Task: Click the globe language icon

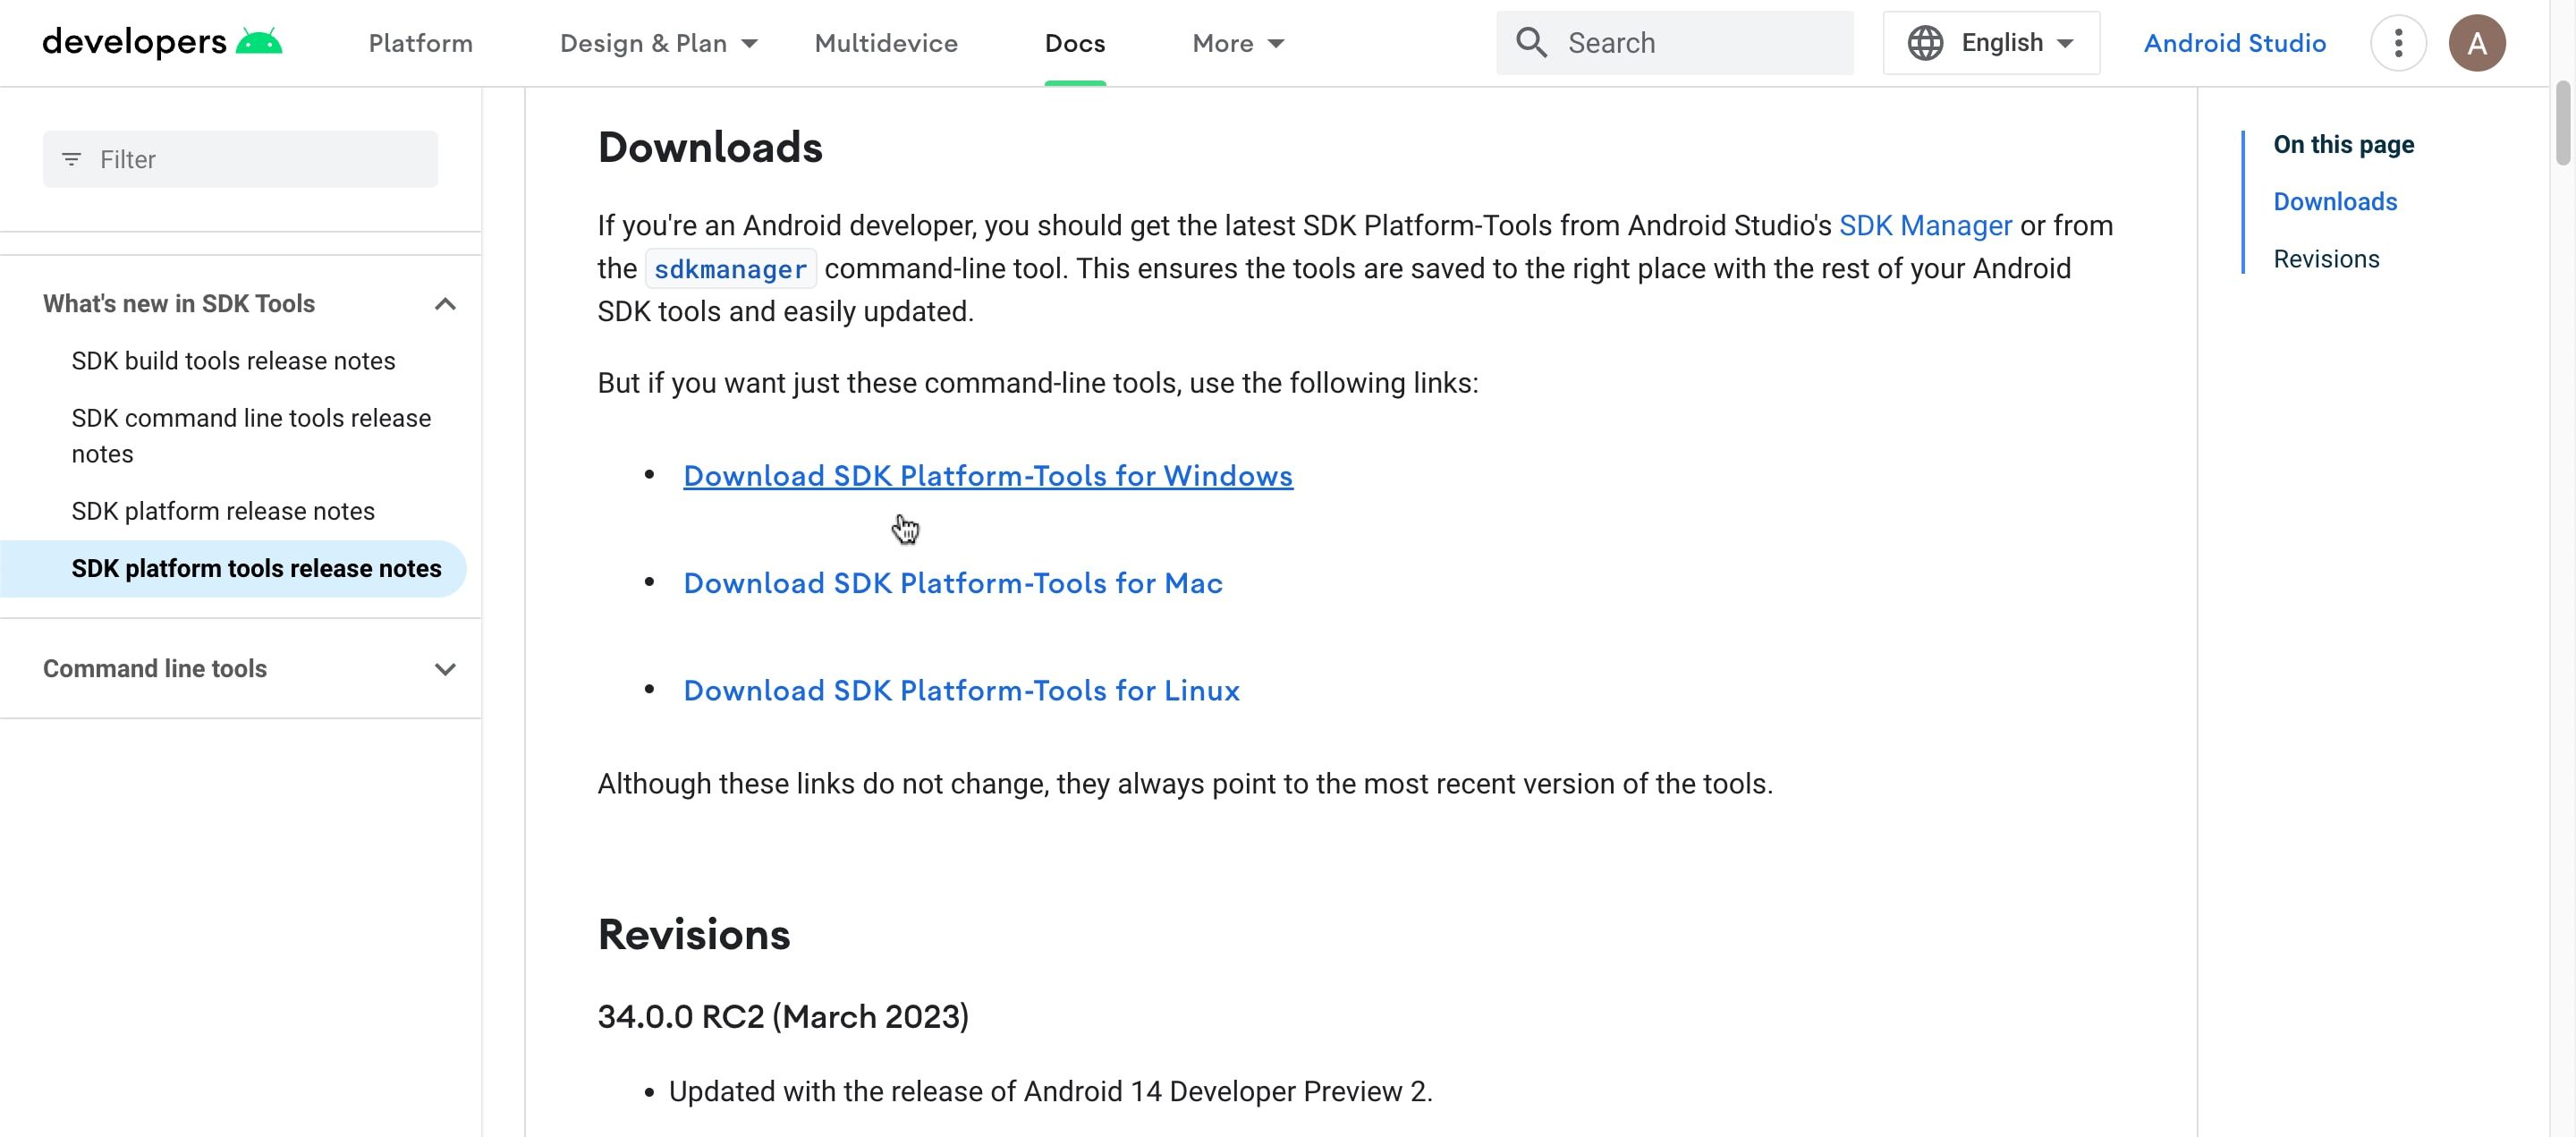Action: click(x=1926, y=42)
